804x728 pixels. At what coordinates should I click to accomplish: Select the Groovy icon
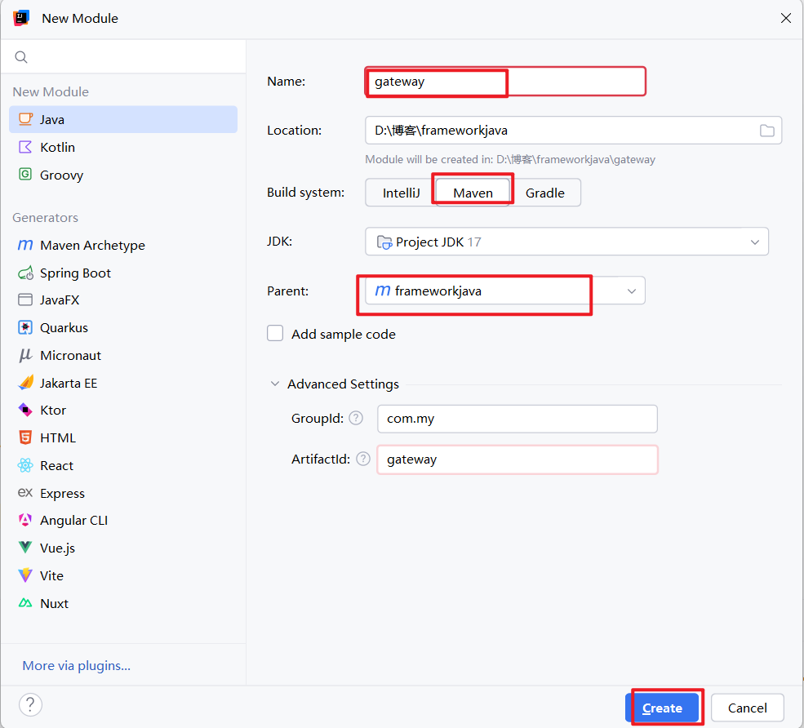pyautogui.click(x=25, y=175)
